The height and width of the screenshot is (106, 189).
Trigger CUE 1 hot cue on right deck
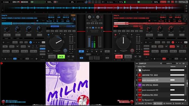155,51
